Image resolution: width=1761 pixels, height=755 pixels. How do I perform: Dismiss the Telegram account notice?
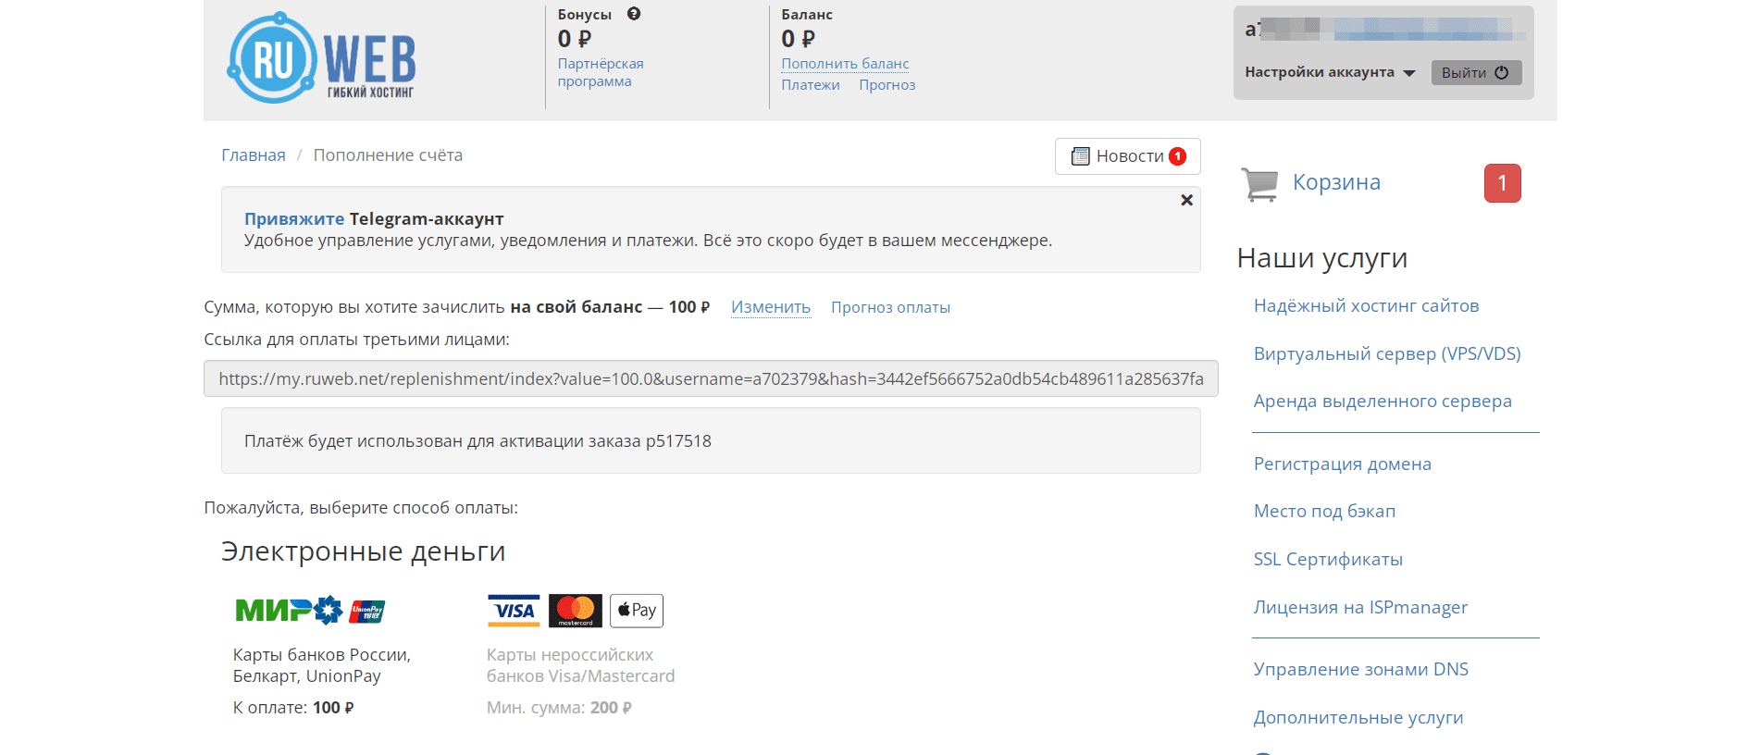tap(1186, 201)
